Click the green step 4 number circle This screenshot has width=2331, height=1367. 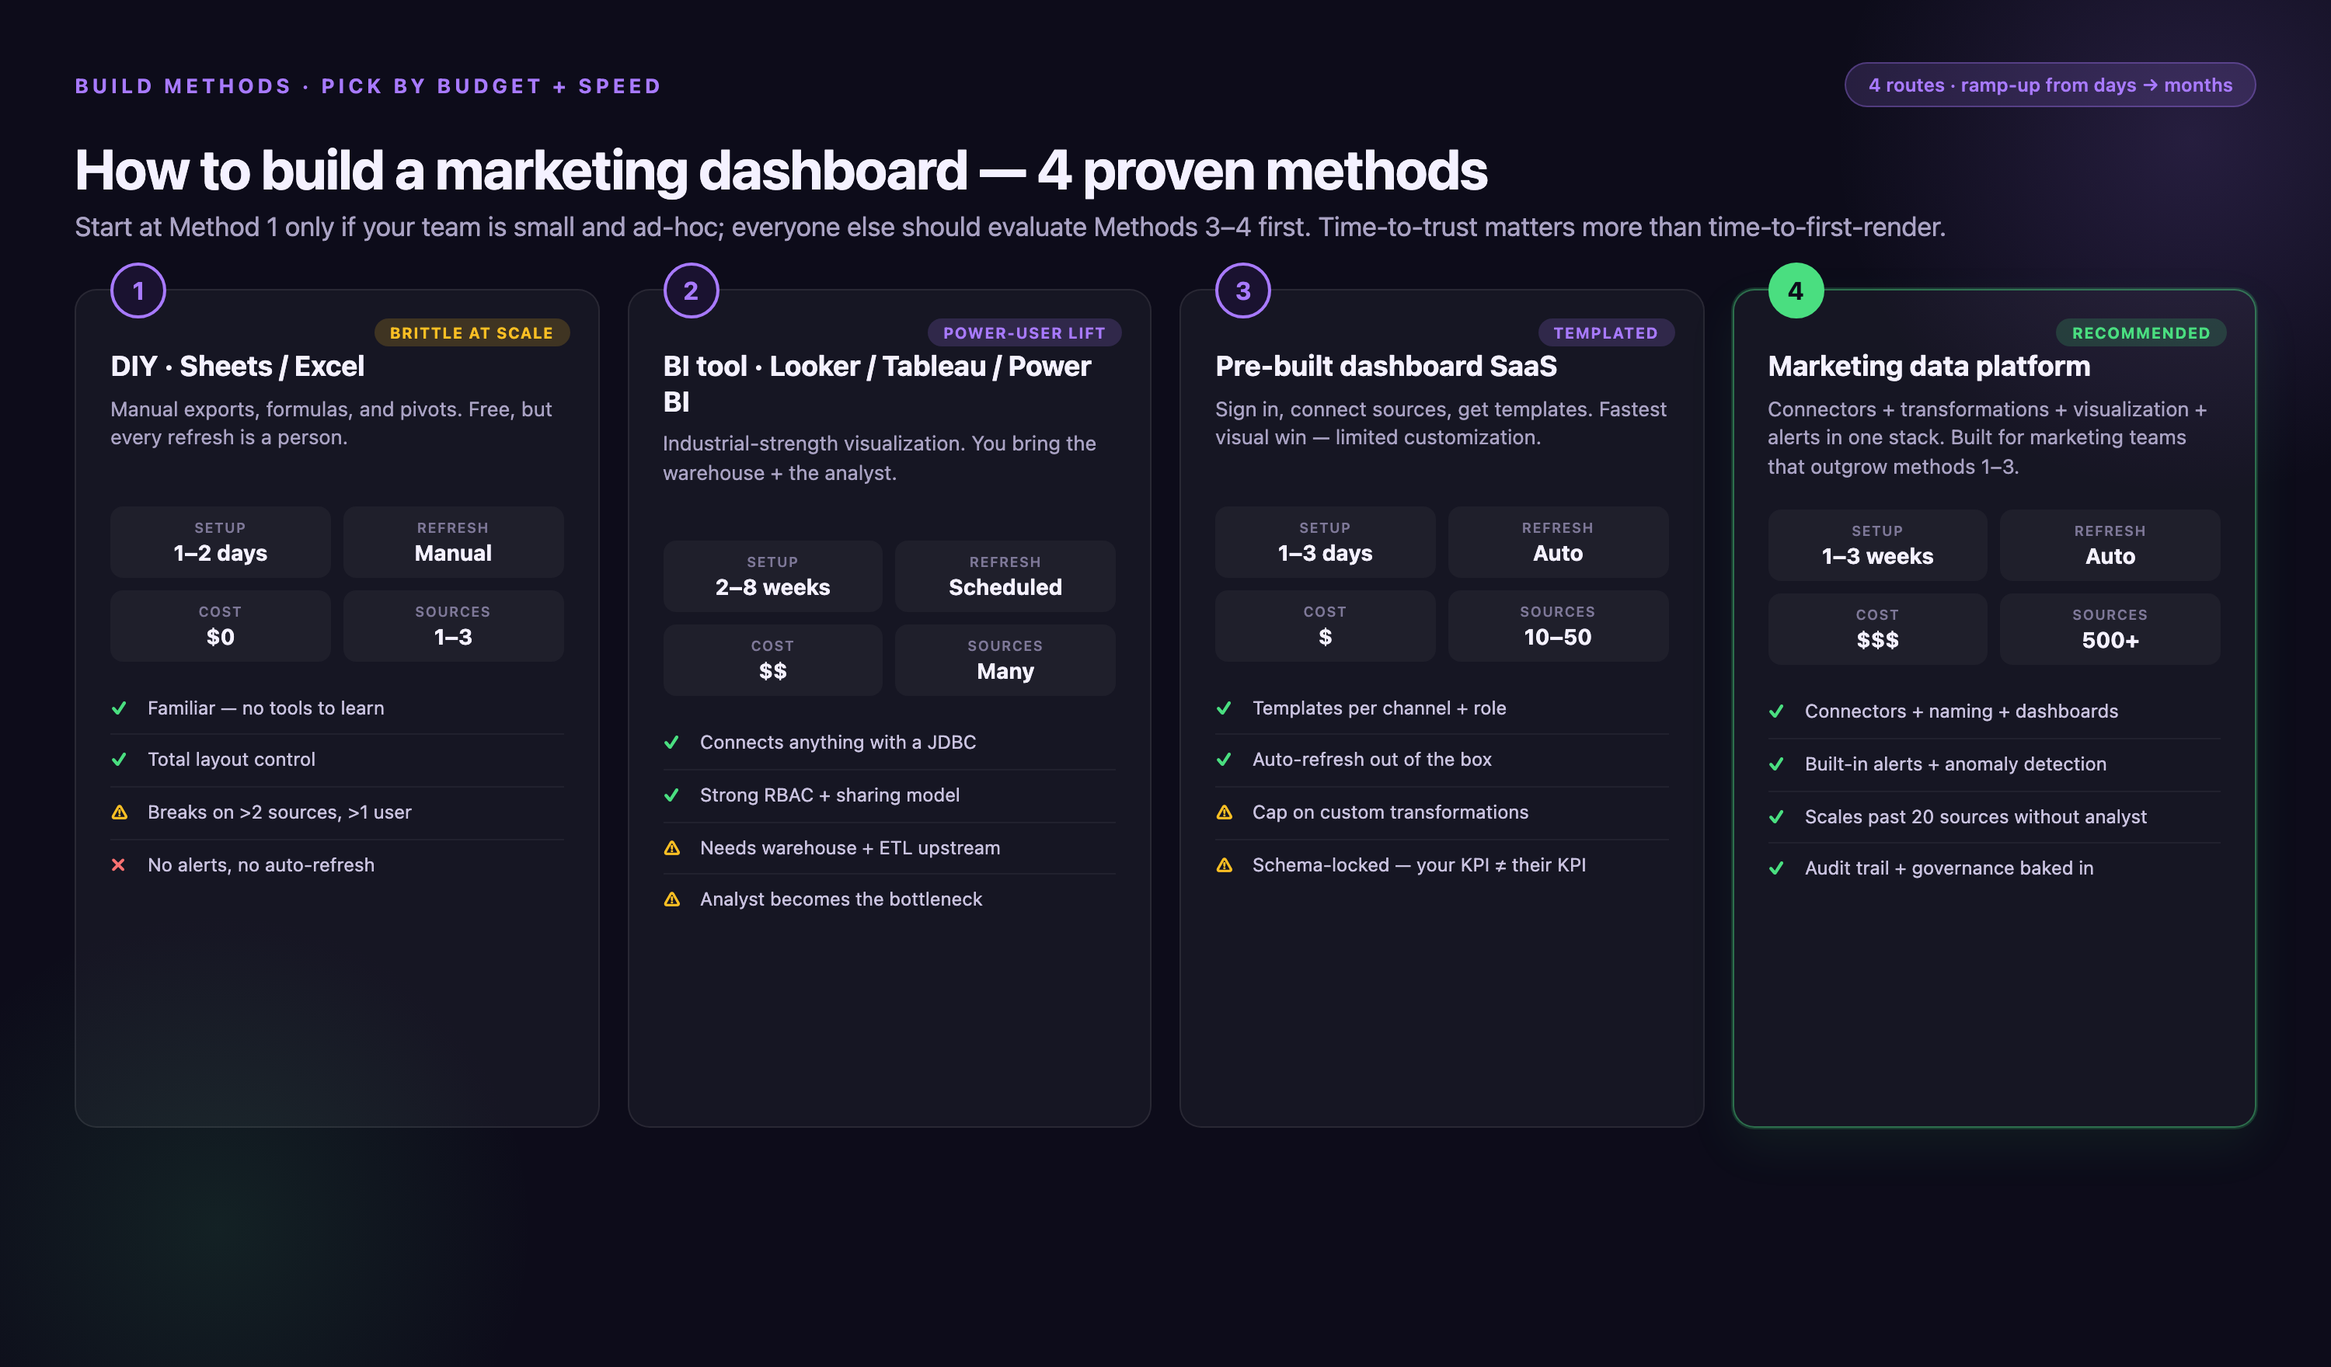1796,290
